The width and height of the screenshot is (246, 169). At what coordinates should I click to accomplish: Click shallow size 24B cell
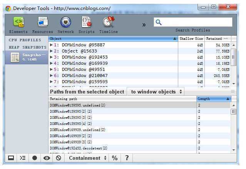(x=191, y=51)
